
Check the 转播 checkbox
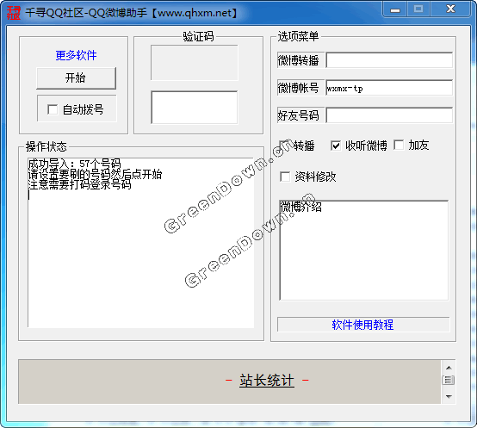tap(284, 146)
